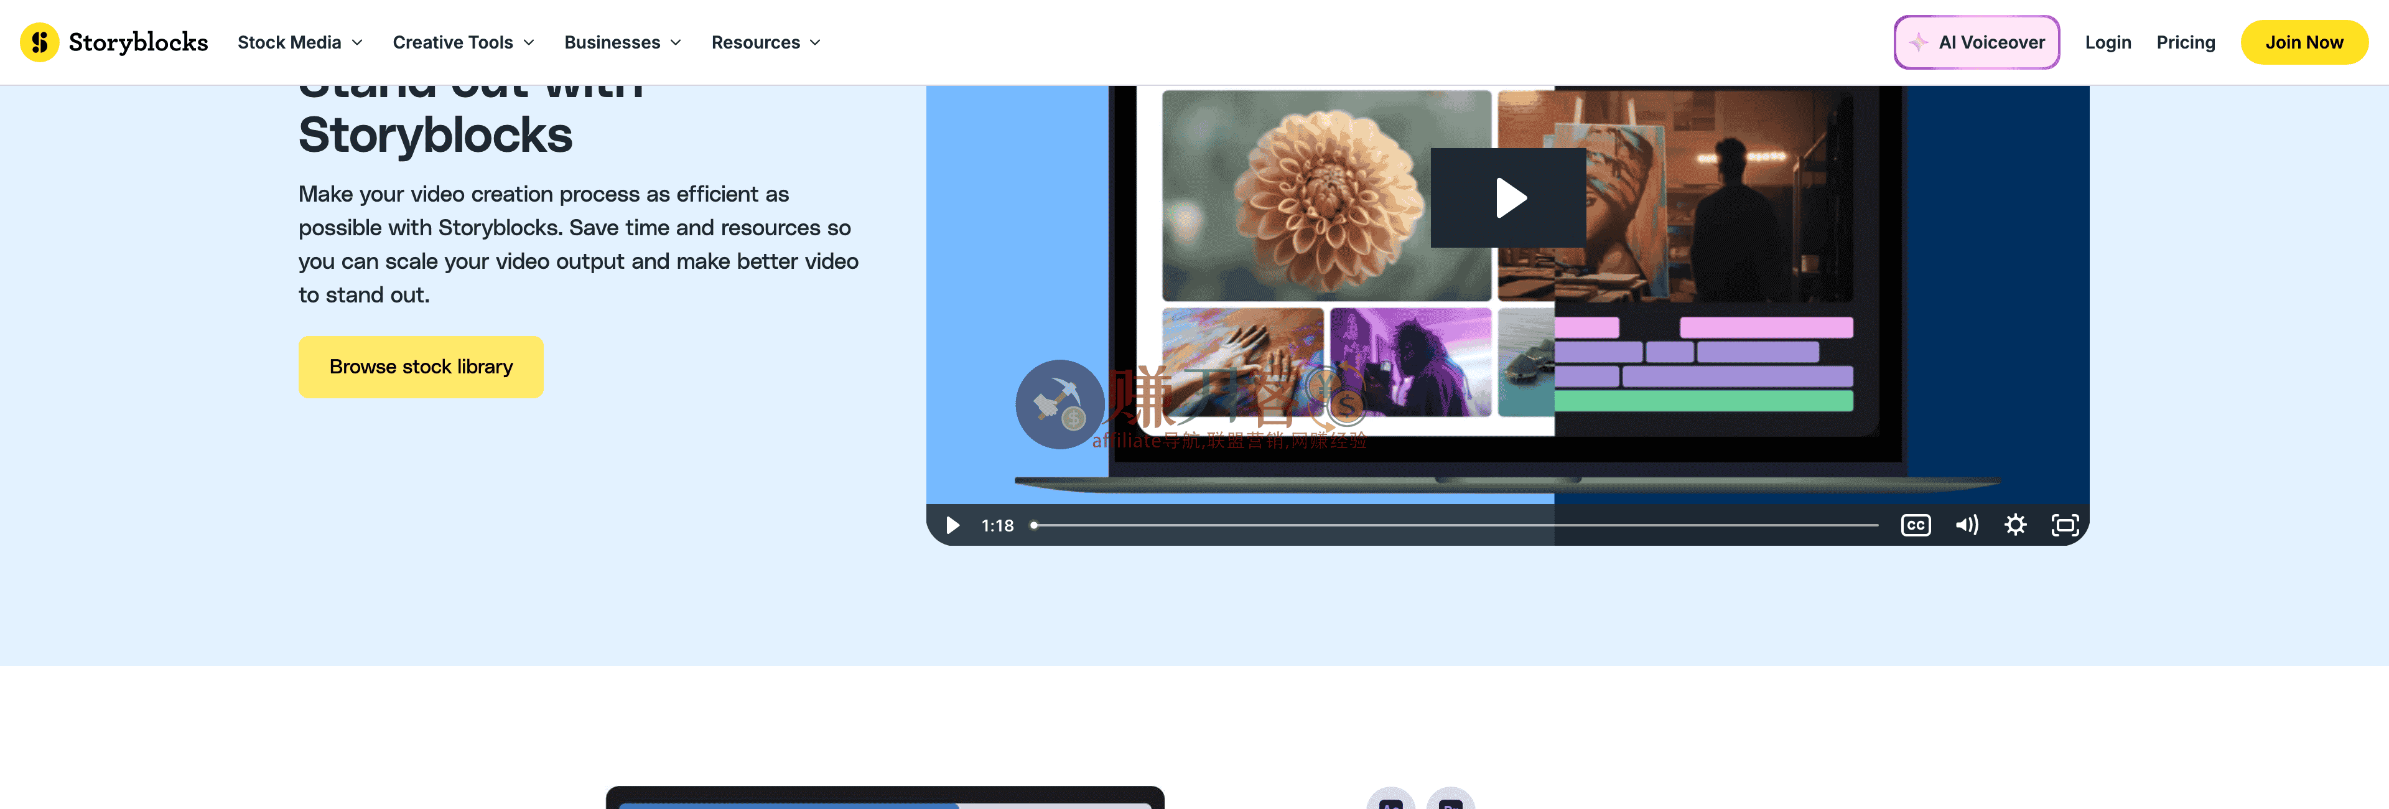
Task: Open the Stock Media menu
Action: (299, 43)
